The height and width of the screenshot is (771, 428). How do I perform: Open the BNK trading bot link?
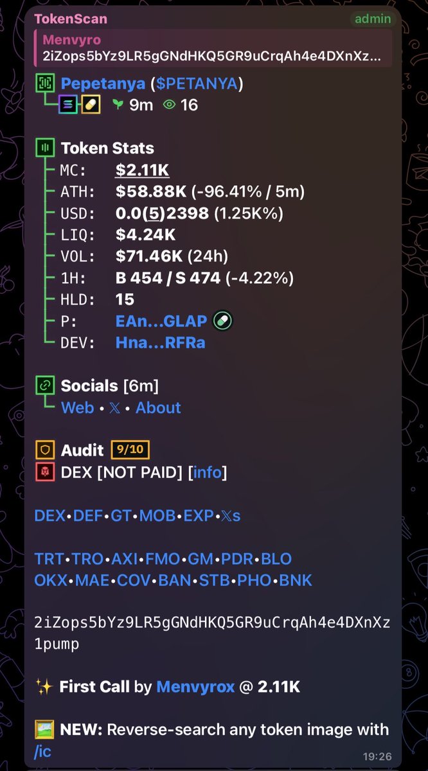(296, 580)
